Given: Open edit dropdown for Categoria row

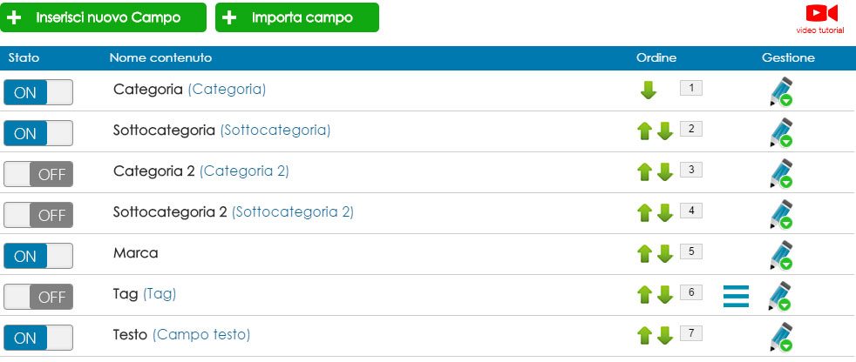Looking at the screenshot, I should coord(781,91).
